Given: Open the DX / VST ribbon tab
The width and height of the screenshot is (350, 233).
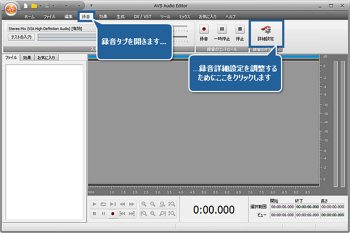Looking at the screenshot, I should tap(143, 17).
